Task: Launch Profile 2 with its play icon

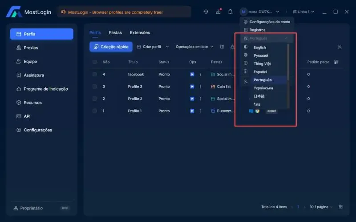Action: (x=192, y=99)
